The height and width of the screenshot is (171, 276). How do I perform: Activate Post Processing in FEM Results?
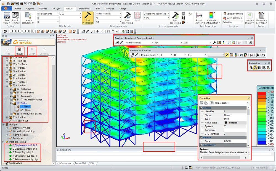(x=87, y=19)
